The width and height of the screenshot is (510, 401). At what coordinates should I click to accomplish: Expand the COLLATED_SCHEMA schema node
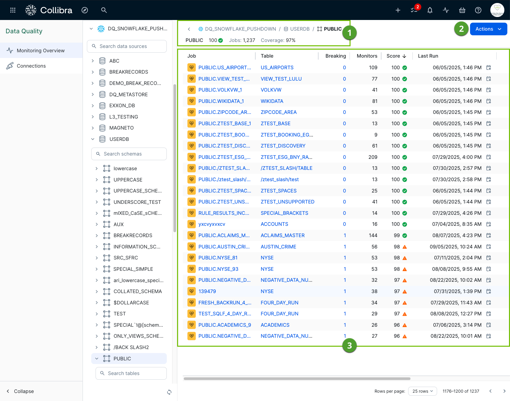pos(97,291)
